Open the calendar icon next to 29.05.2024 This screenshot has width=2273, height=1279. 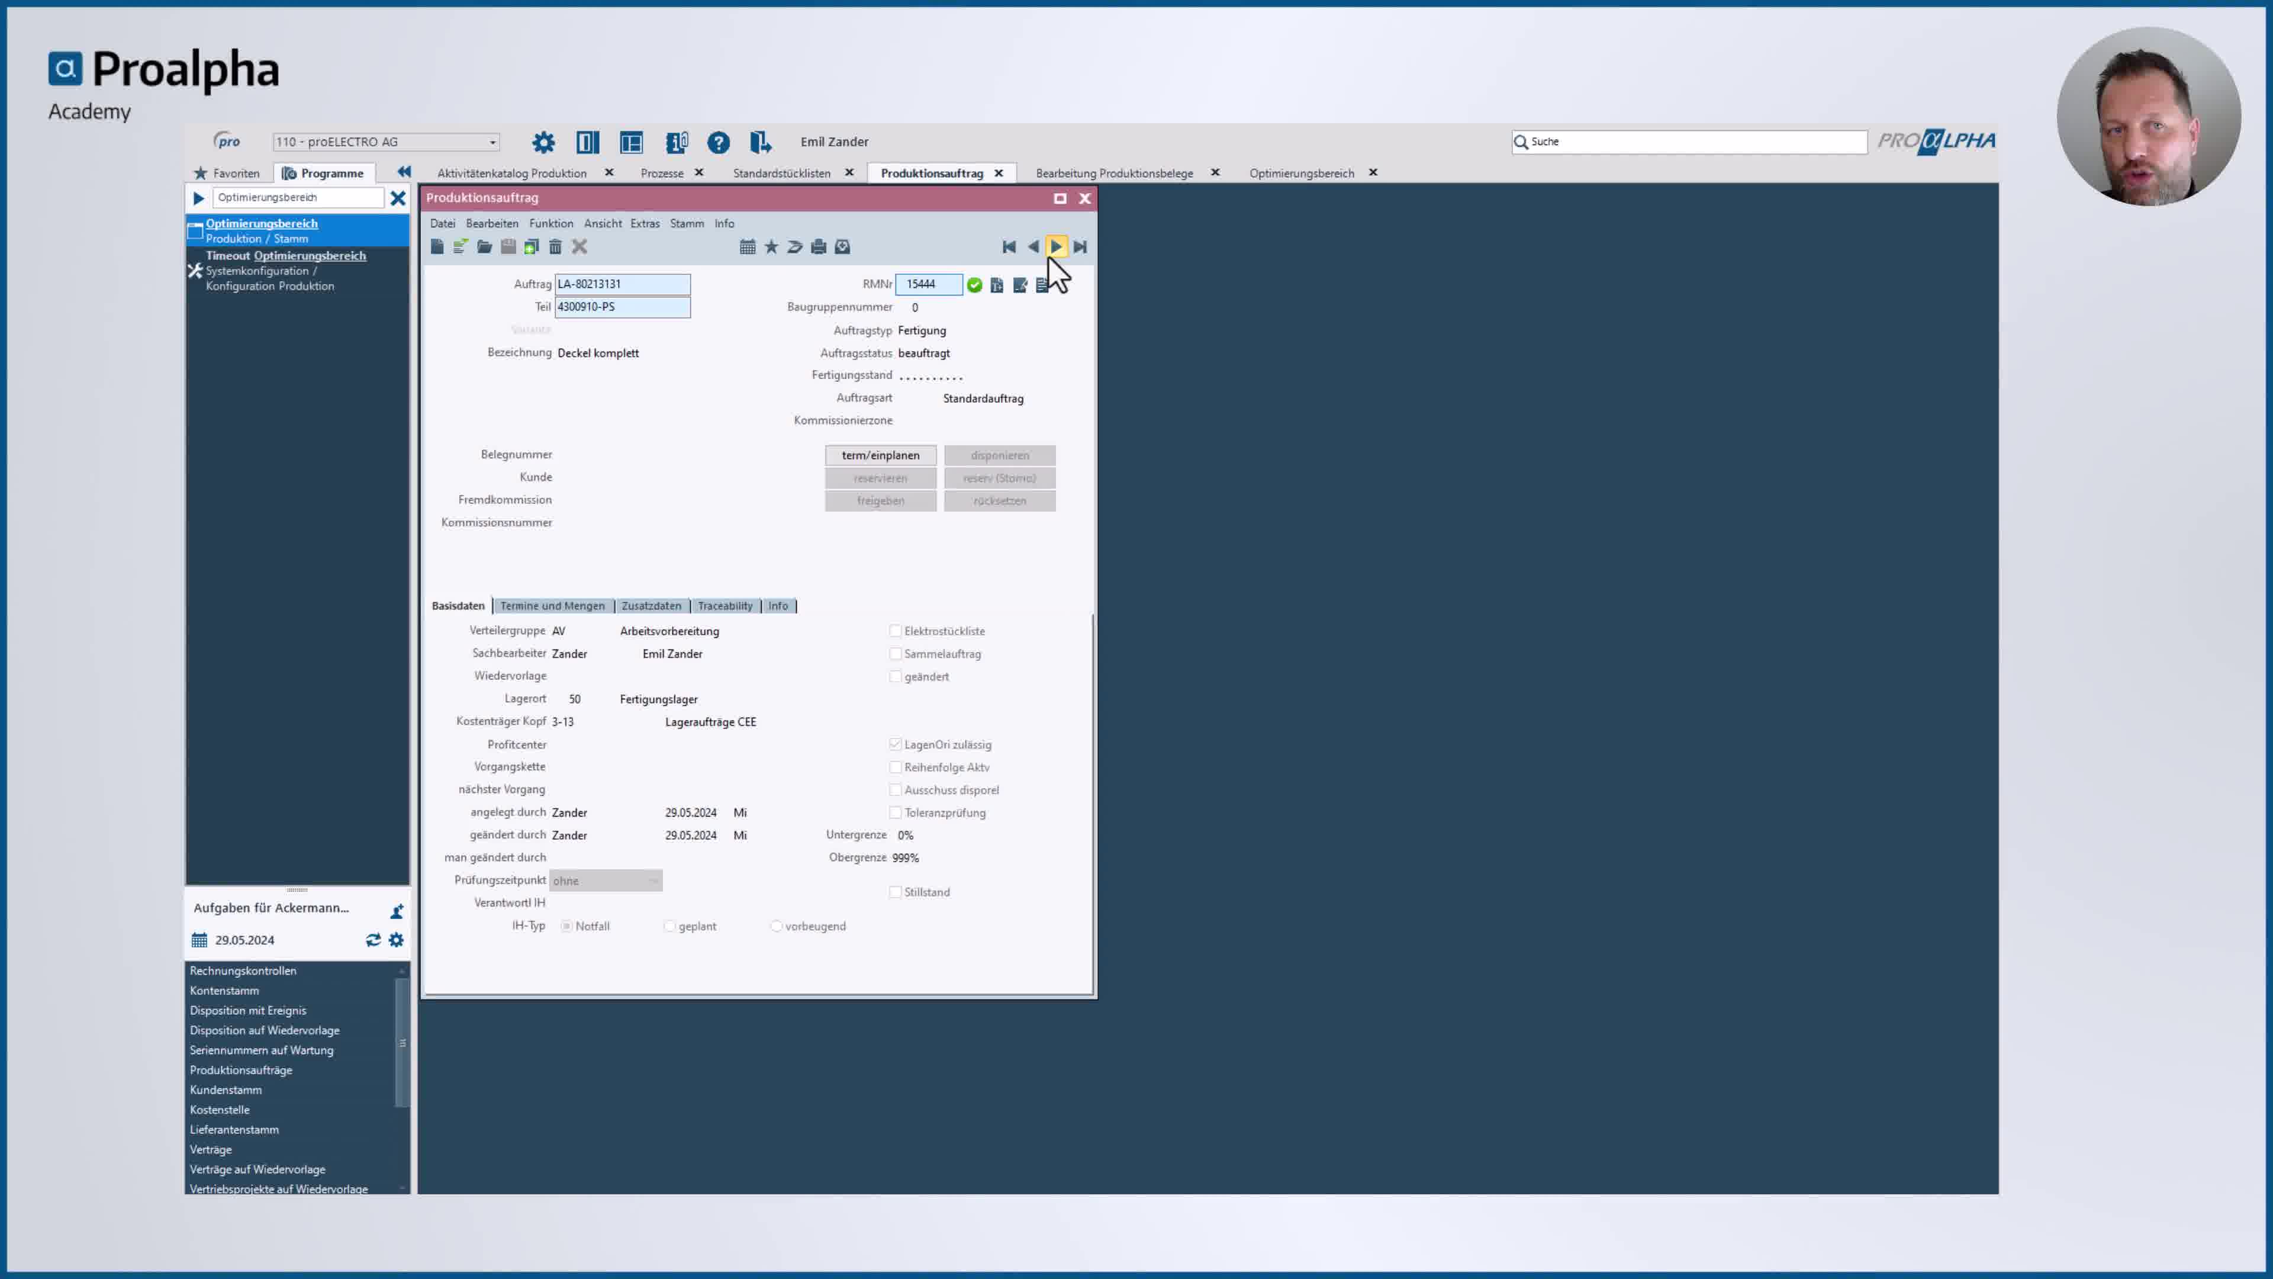pyautogui.click(x=199, y=940)
